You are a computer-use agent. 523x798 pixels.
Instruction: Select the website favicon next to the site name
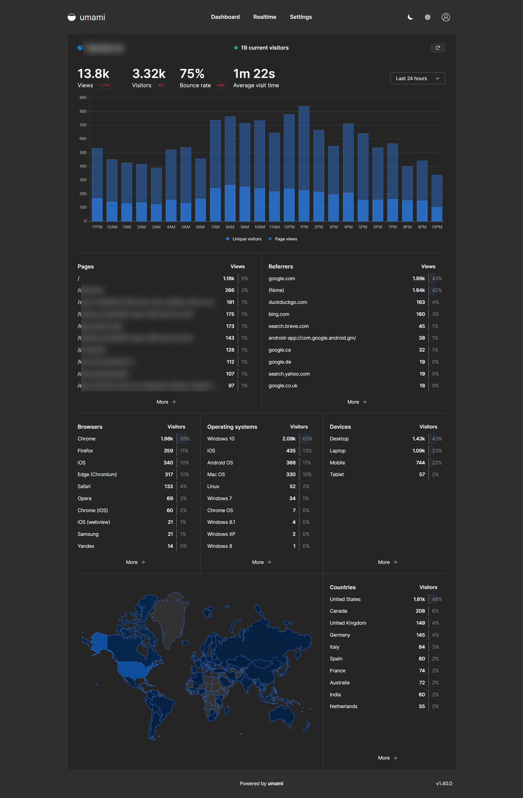click(x=80, y=48)
